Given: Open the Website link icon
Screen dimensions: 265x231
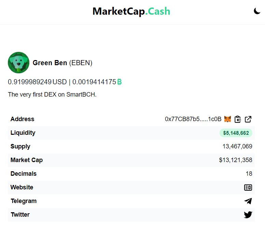Looking at the screenshot, I should 248,187.
